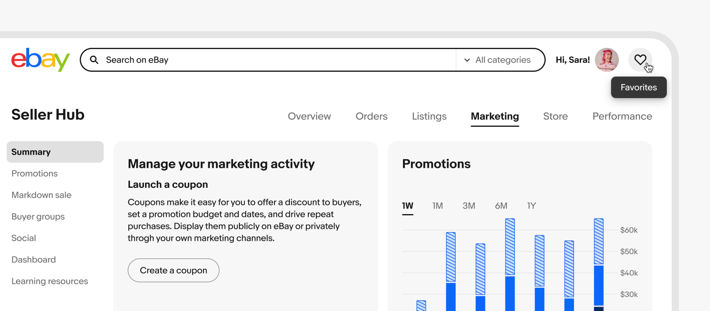Click the Manage your marketing activity heading
710x311 pixels.
(x=221, y=164)
